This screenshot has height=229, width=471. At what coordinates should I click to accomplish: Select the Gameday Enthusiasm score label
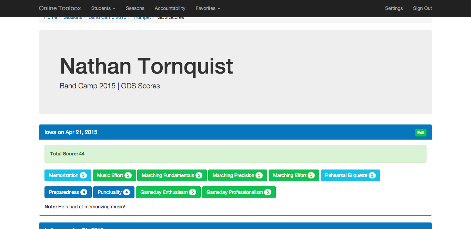click(168, 192)
